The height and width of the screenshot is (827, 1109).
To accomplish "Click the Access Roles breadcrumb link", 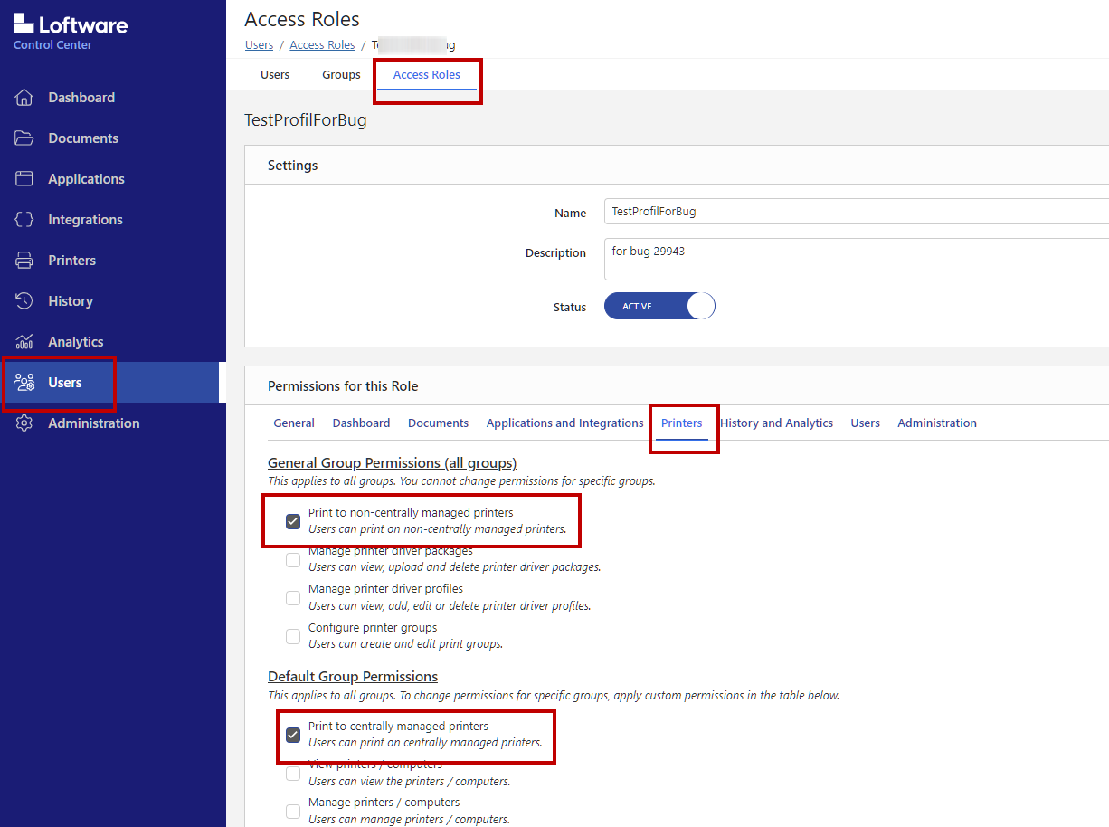I will (x=322, y=45).
